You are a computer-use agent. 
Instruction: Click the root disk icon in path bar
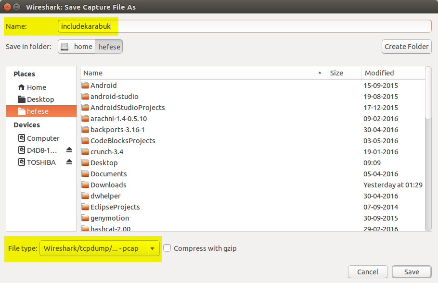tap(64, 47)
